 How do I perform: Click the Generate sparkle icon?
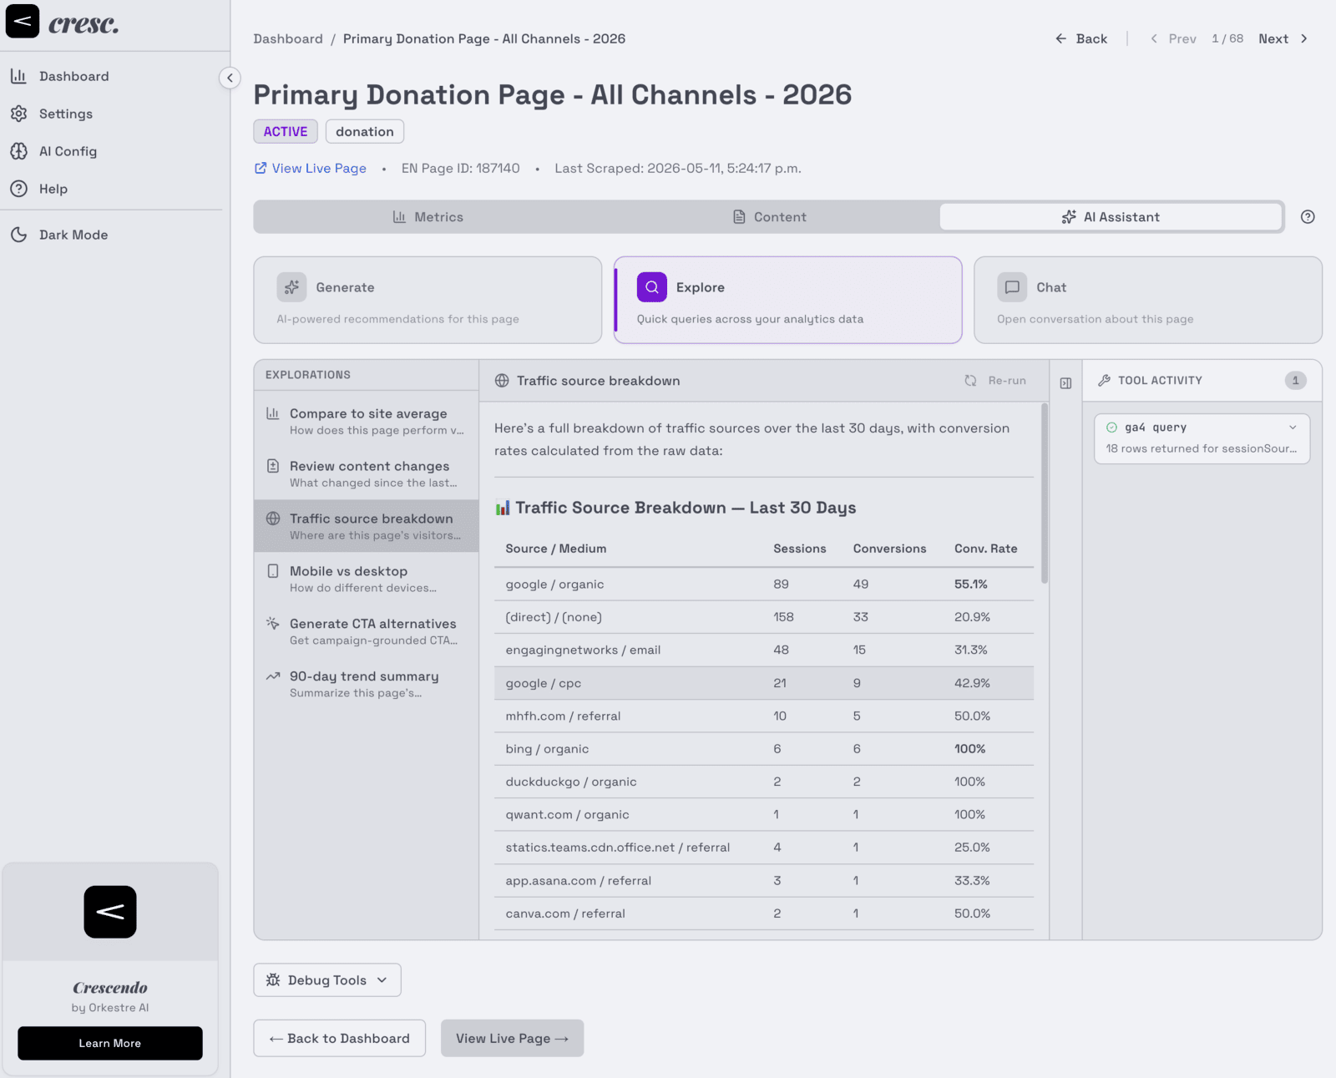291,287
